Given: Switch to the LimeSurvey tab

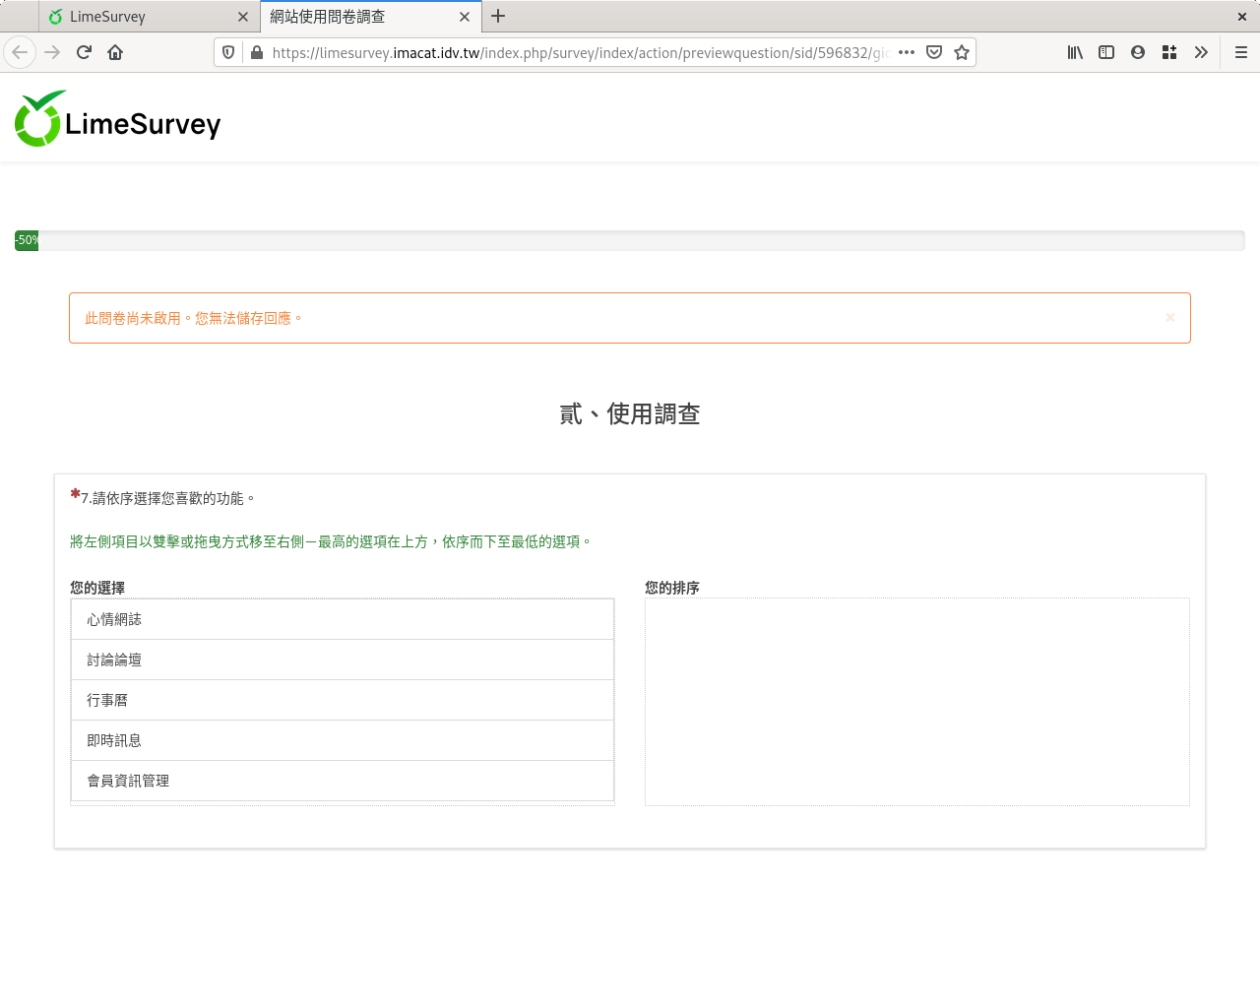Looking at the screenshot, I should point(150,17).
